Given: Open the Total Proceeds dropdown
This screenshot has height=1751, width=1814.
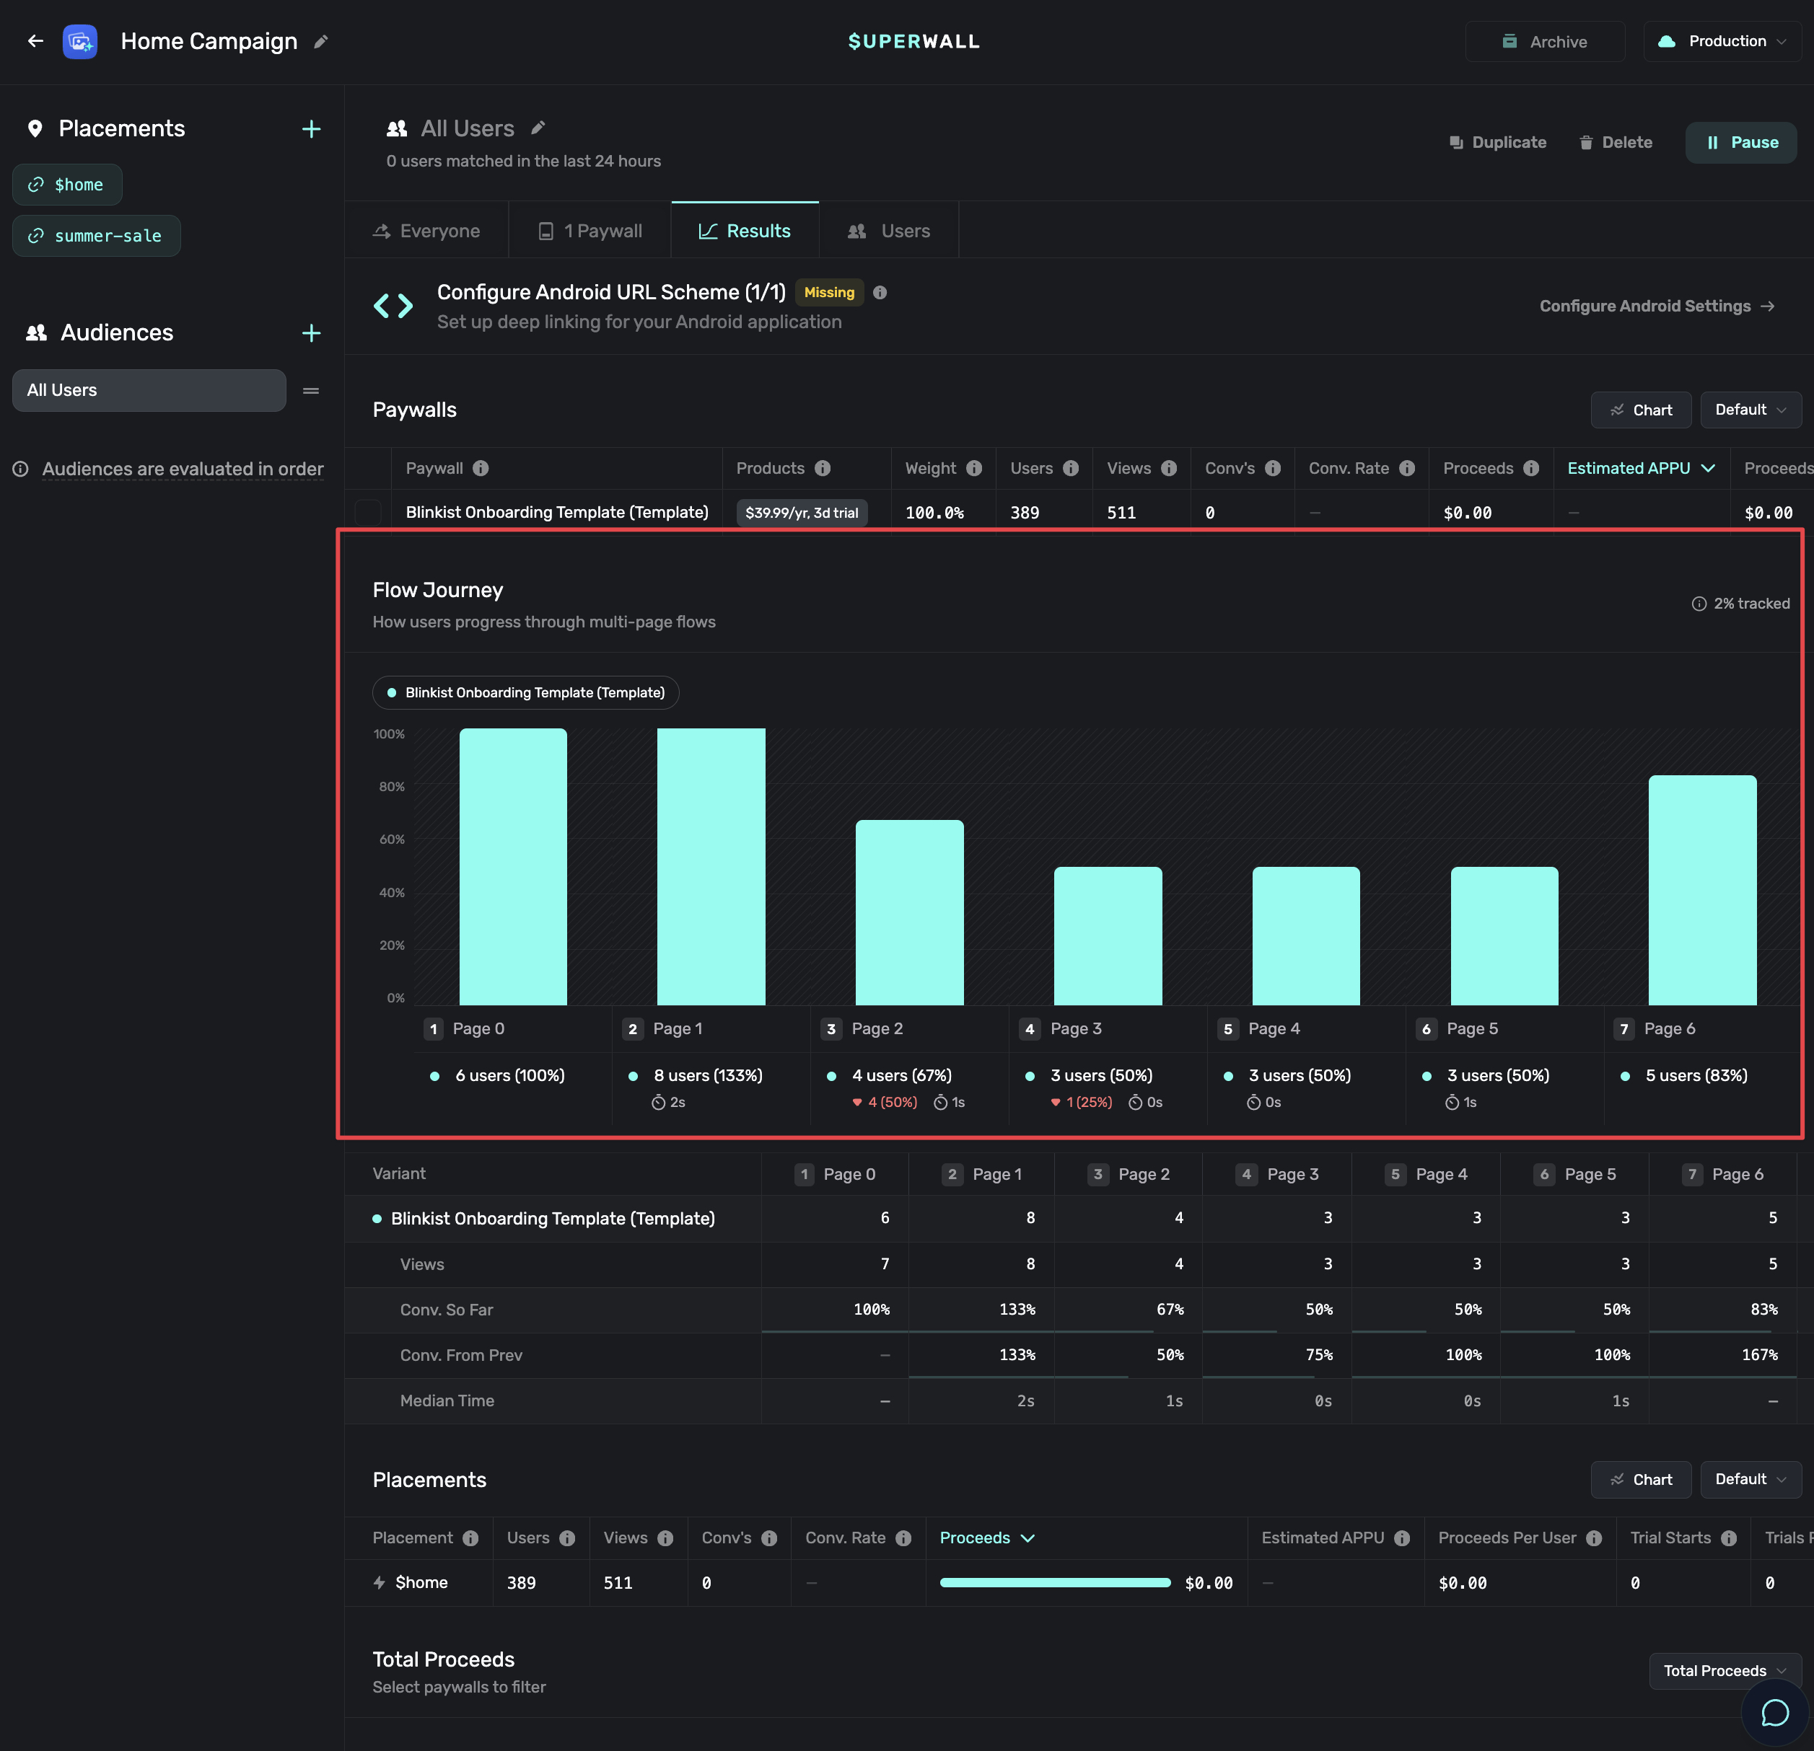Looking at the screenshot, I should (x=1725, y=1670).
